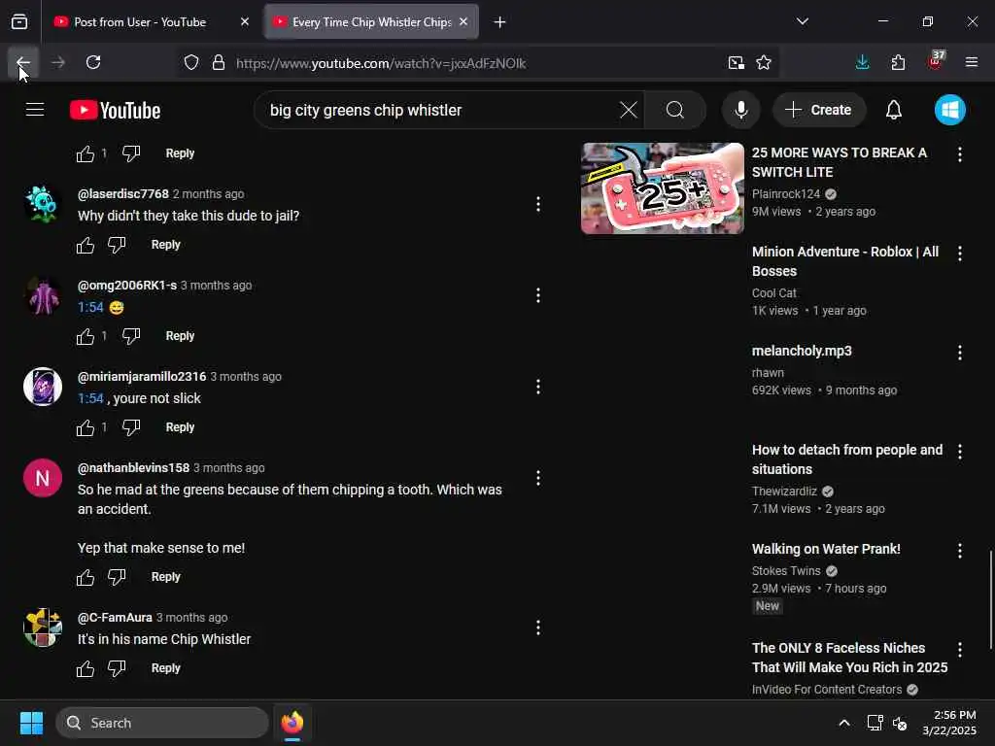The height and width of the screenshot is (746, 995).
Task: Click the browser address bar URL
Action: (x=381, y=63)
